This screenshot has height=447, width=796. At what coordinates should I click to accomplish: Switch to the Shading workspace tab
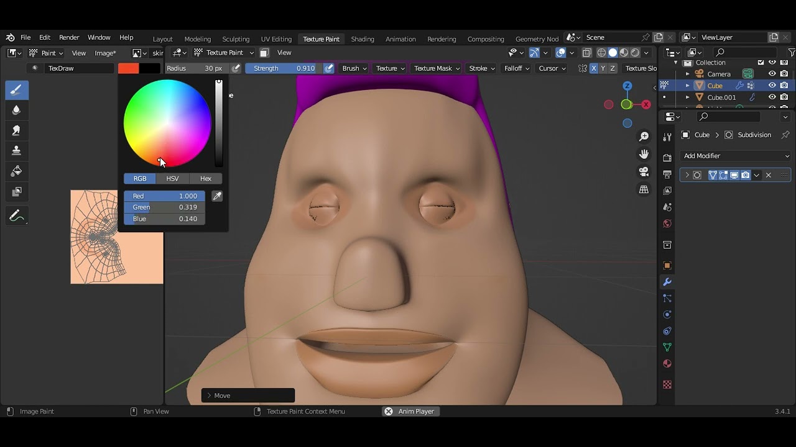(x=363, y=39)
